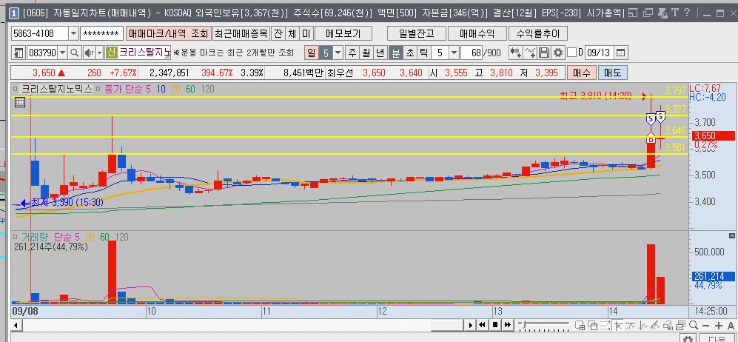Click the stop playback button

pyautogui.click(x=495, y=324)
